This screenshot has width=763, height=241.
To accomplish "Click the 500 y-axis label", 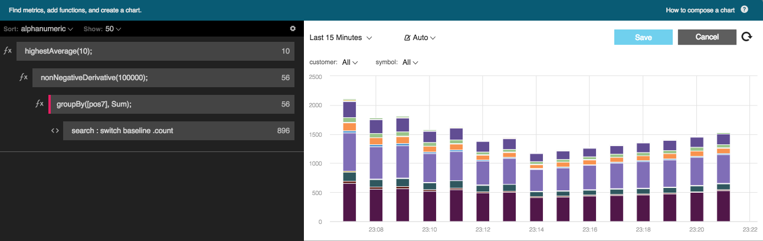I will (x=317, y=193).
